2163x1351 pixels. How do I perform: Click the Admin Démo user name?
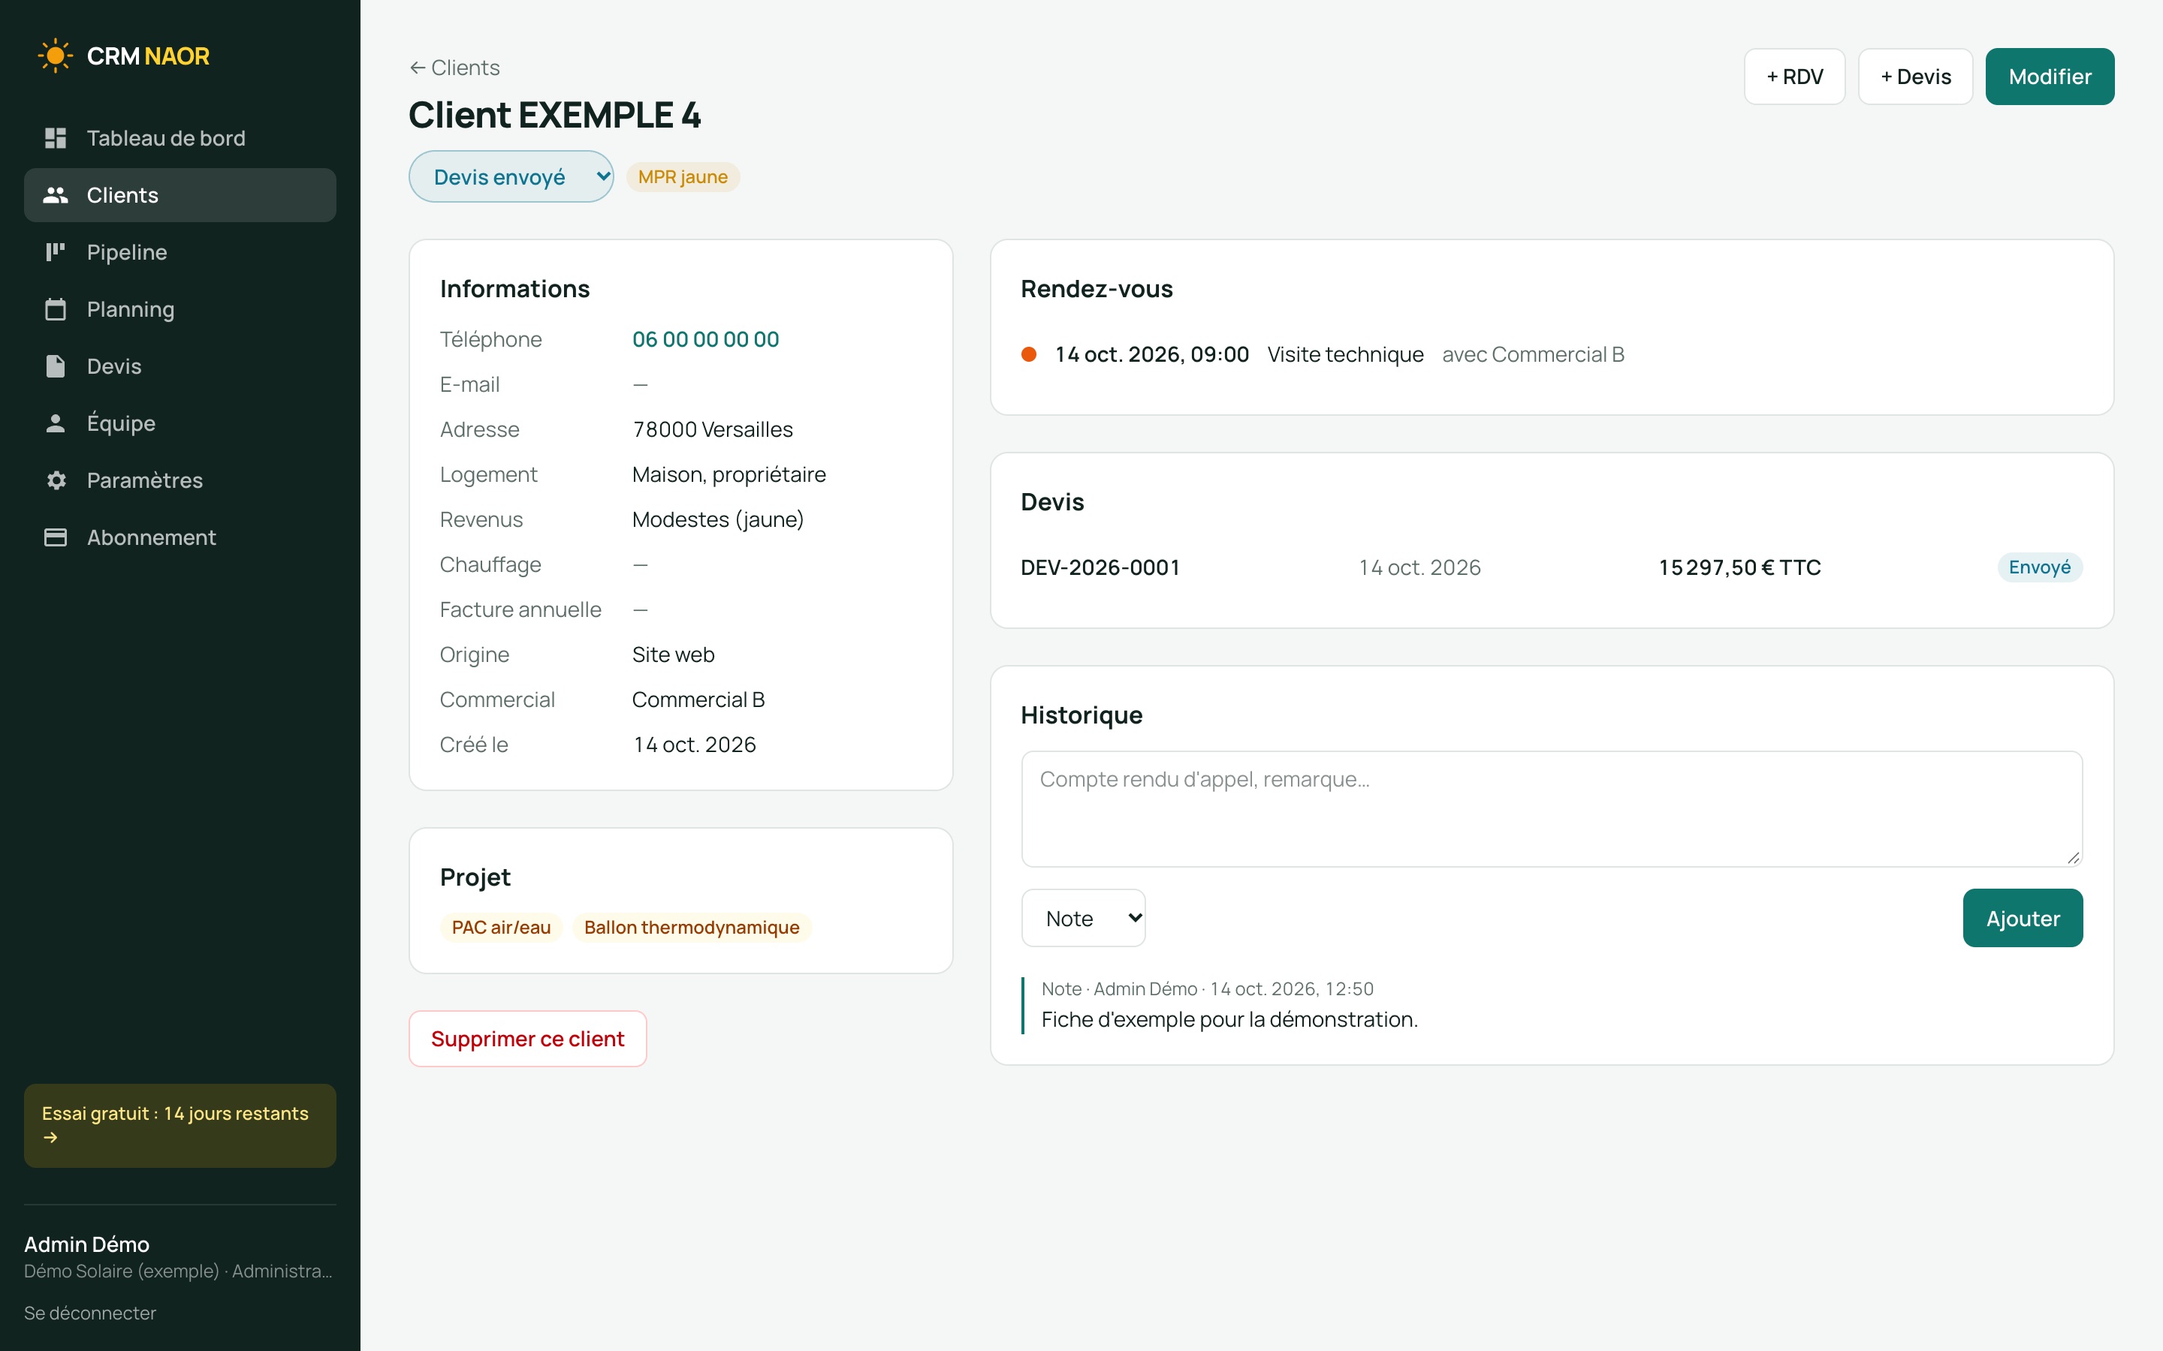[x=86, y=1244]
